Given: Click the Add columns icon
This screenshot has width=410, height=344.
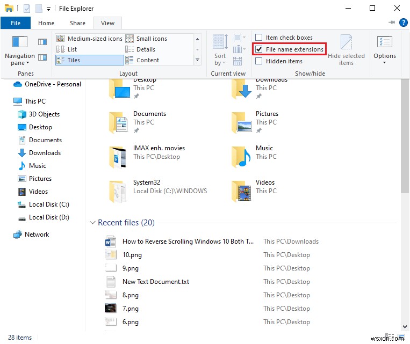Looking at the screenshot, I should (239, 49).
